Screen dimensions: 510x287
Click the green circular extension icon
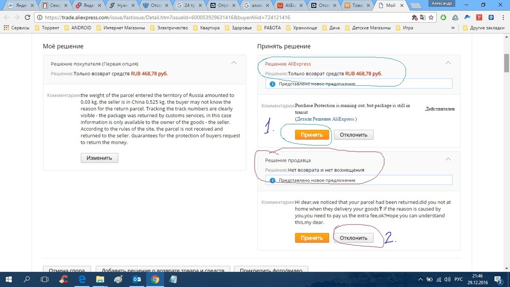[444, 17]
